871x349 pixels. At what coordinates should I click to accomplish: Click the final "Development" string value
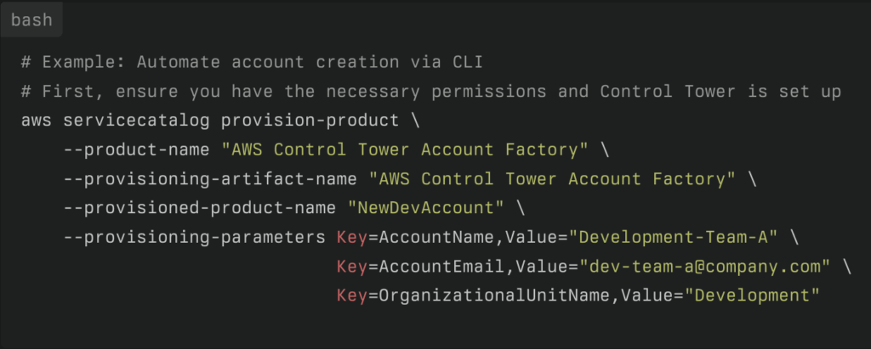click(752, 296)
